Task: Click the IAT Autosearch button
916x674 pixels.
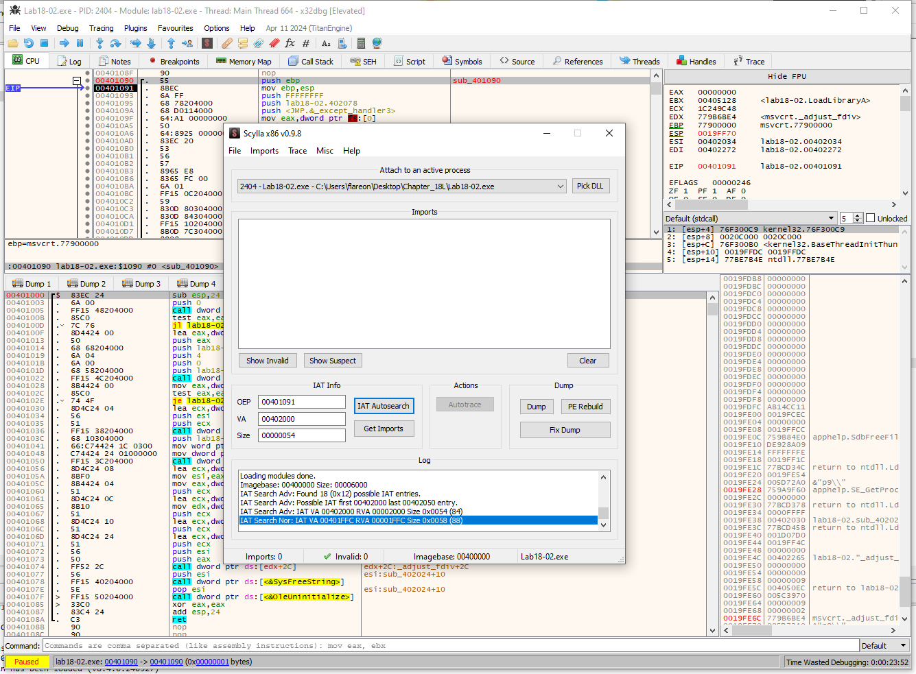Action: pyautogui.click(x=384, y=406)
